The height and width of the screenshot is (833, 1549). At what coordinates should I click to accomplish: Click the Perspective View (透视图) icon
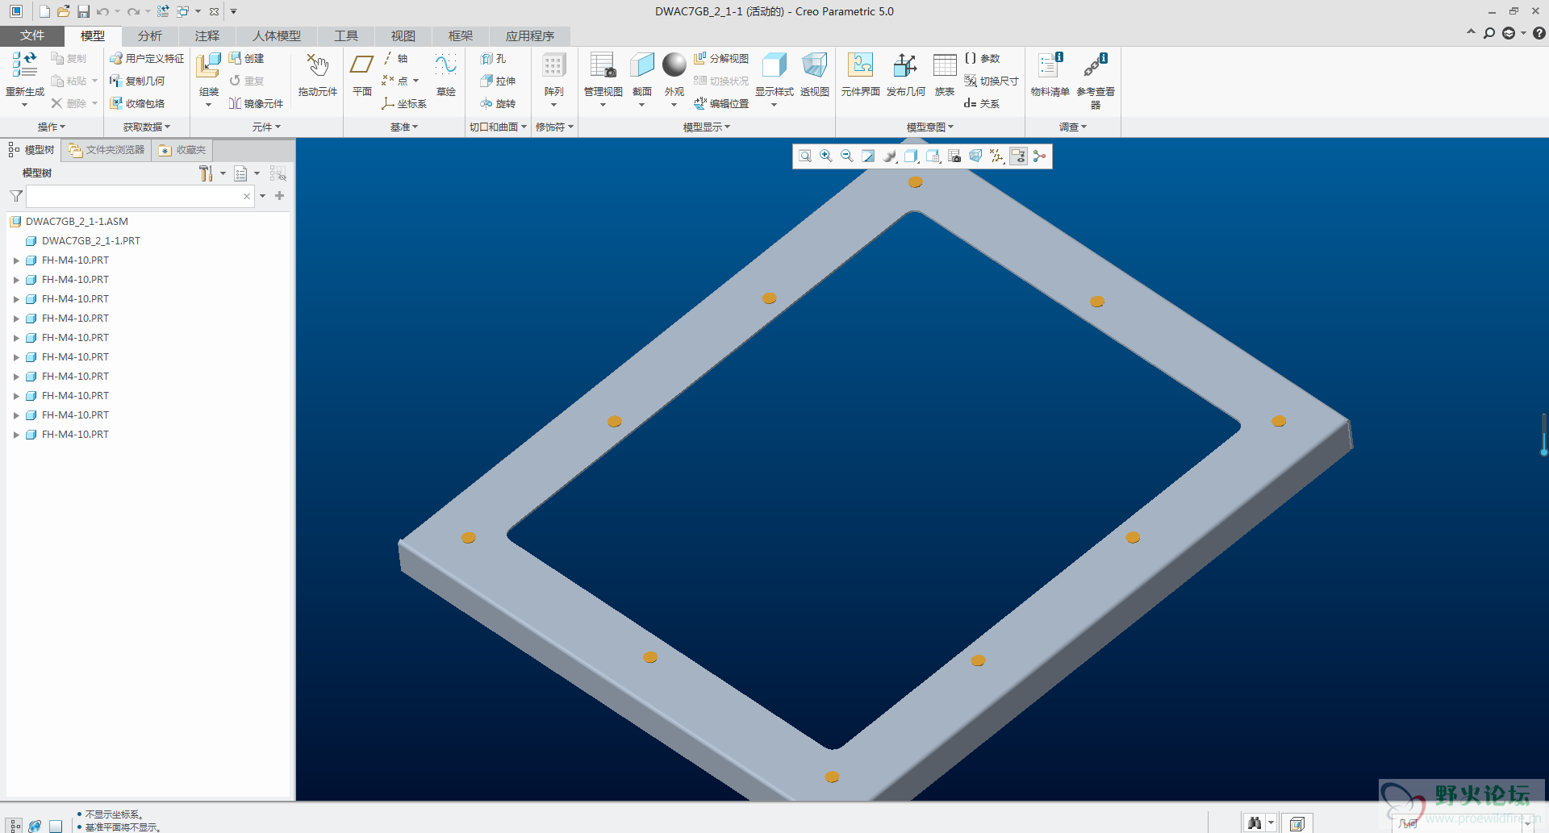click(815, 65)
